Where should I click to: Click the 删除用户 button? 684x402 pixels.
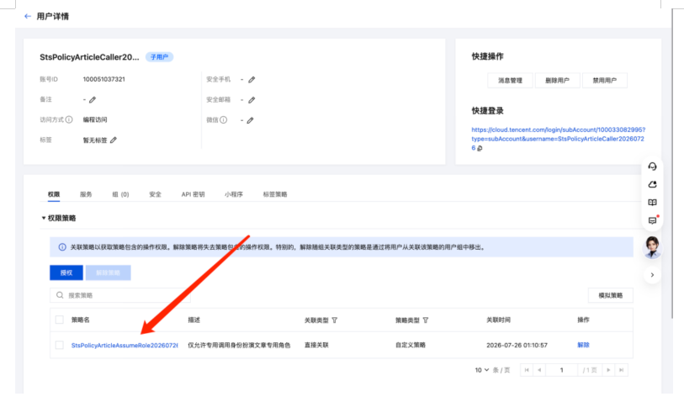click(x=557, y=80)
